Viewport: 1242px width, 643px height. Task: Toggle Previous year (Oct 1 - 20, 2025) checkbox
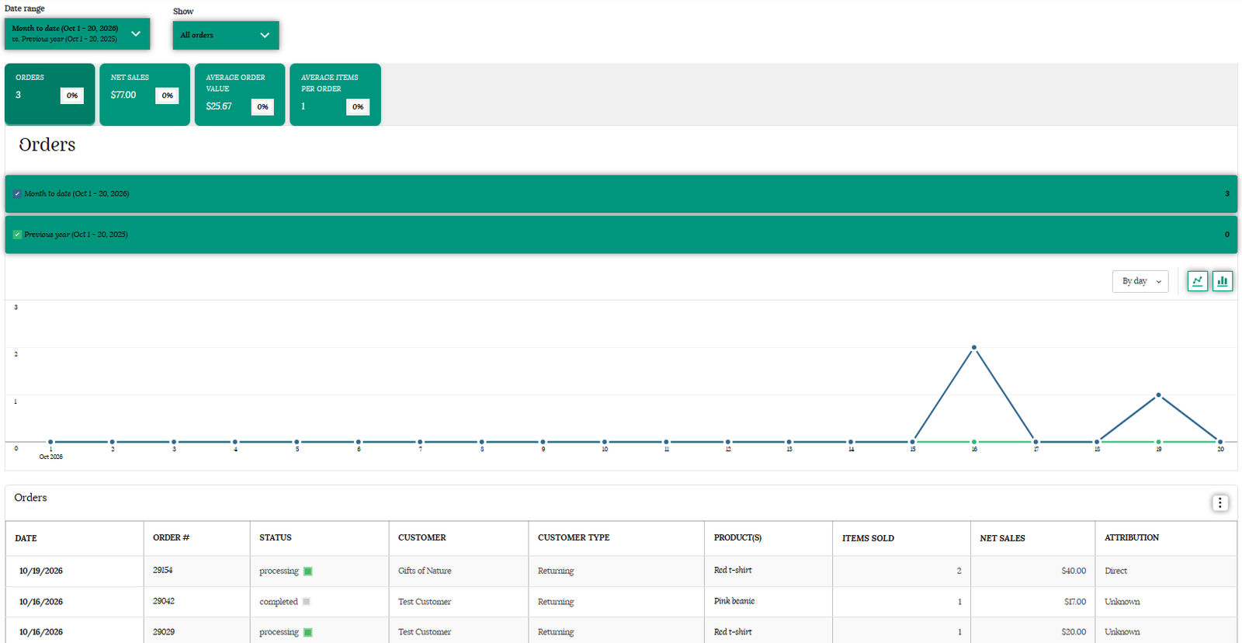click(18, 235)
